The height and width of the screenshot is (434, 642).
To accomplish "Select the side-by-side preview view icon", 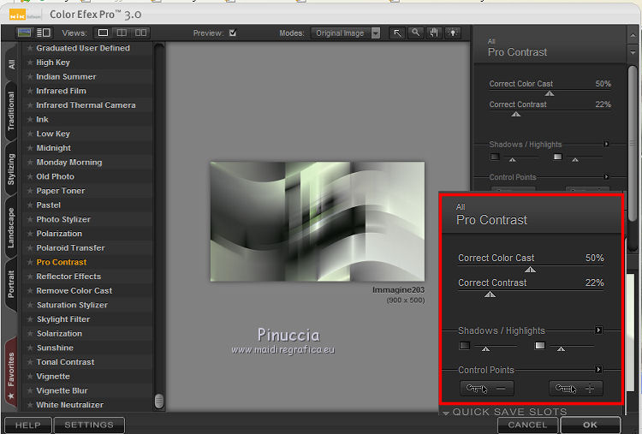I will coord(141,33).
